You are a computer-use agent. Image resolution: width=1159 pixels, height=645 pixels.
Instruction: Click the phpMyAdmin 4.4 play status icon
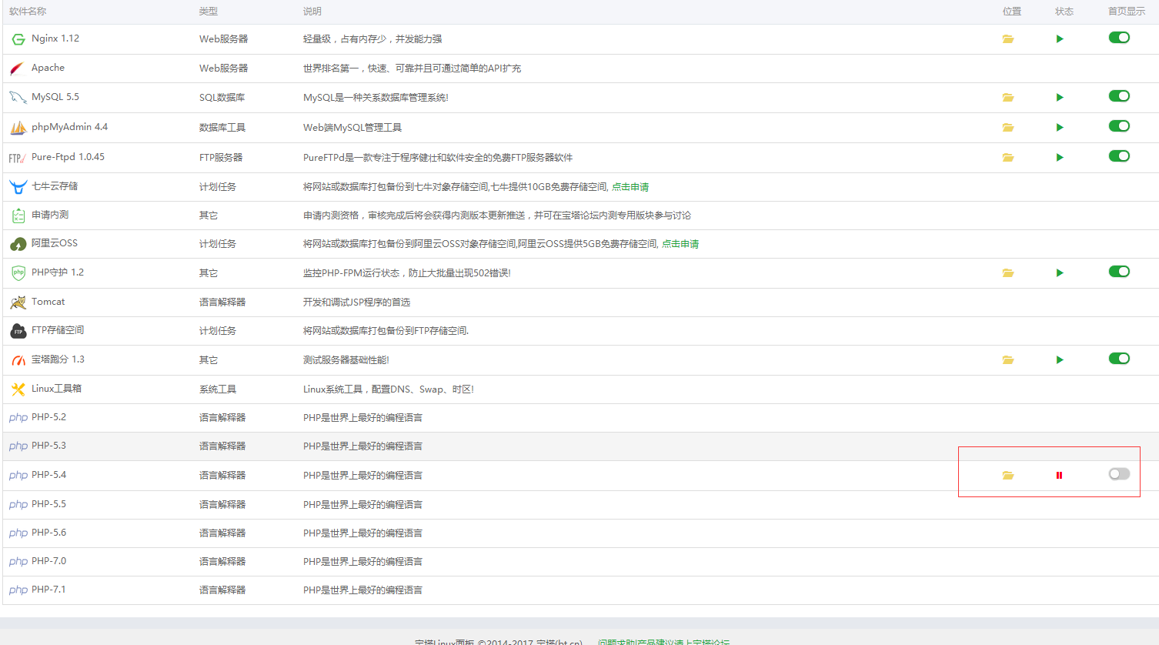tap(1060, 128)
